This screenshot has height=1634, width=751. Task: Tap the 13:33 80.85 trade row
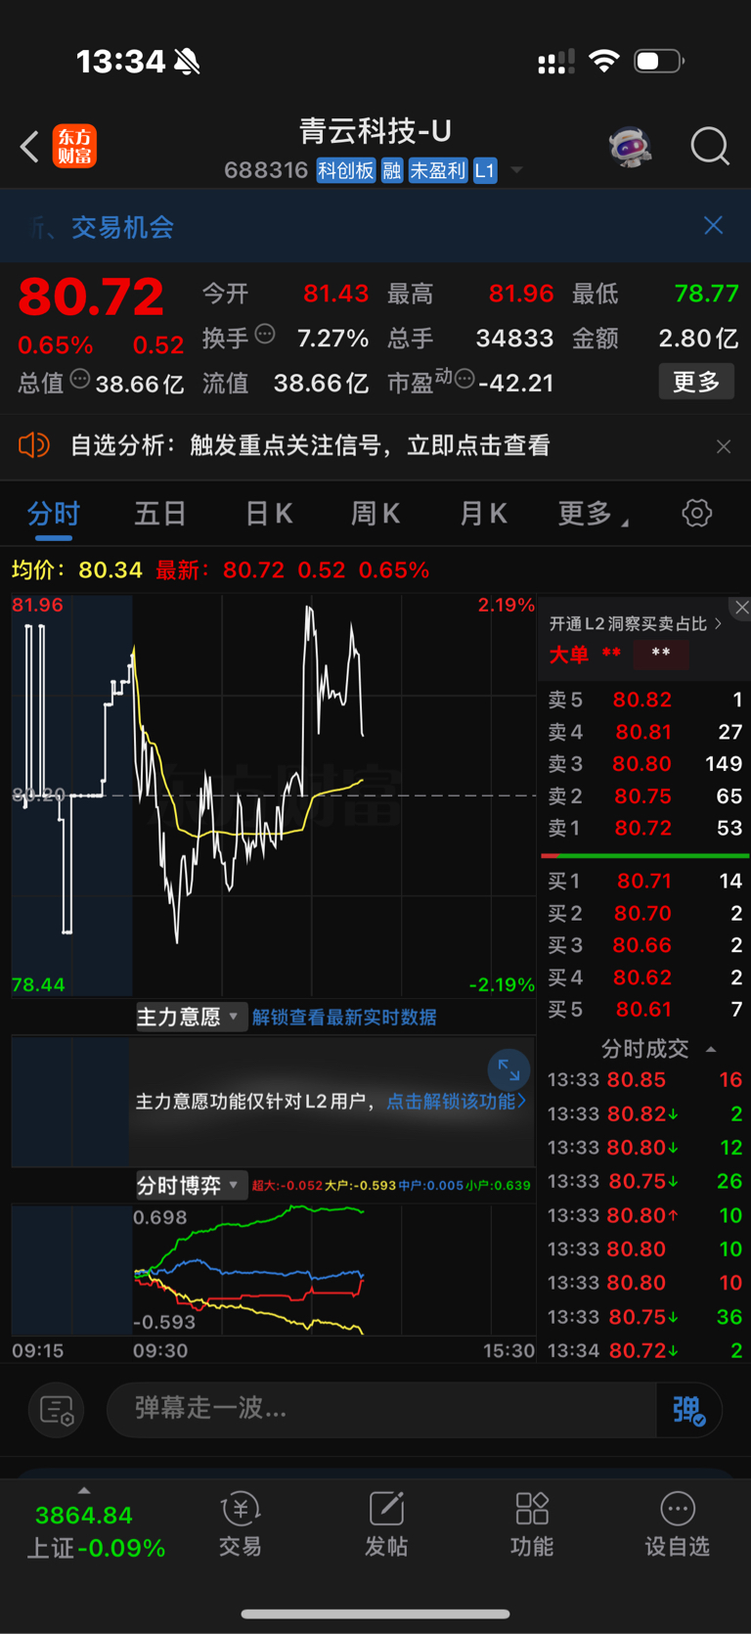click(644, 1080)
